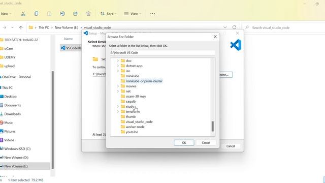Click the Delete trash icon in Explorer
Screen dimensions: 325x183
tap(88, 14)
